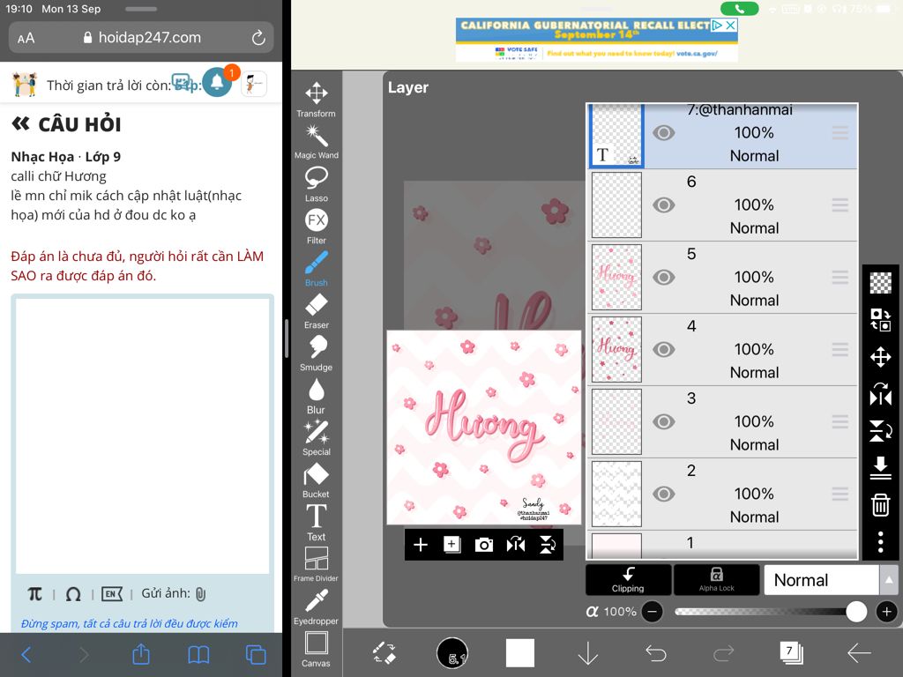The image size is (903, 677).
Task: Hide layer 5
Action: point(663,278)
